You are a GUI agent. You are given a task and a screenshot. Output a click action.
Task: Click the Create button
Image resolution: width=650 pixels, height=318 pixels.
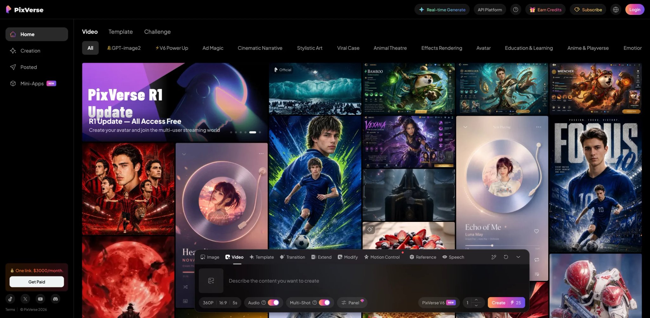506,303
